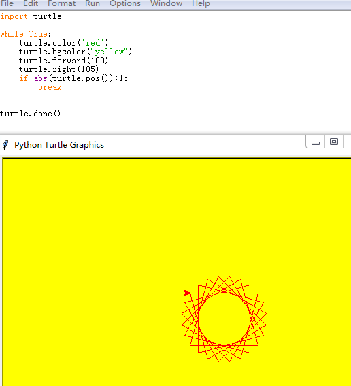Click the while True line
The image size is (351, 386).
[26, 34]
